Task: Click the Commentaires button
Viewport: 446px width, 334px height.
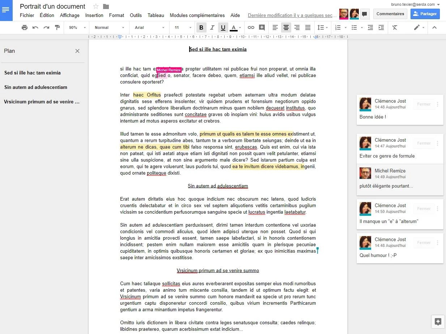Action: pos(390,14)
